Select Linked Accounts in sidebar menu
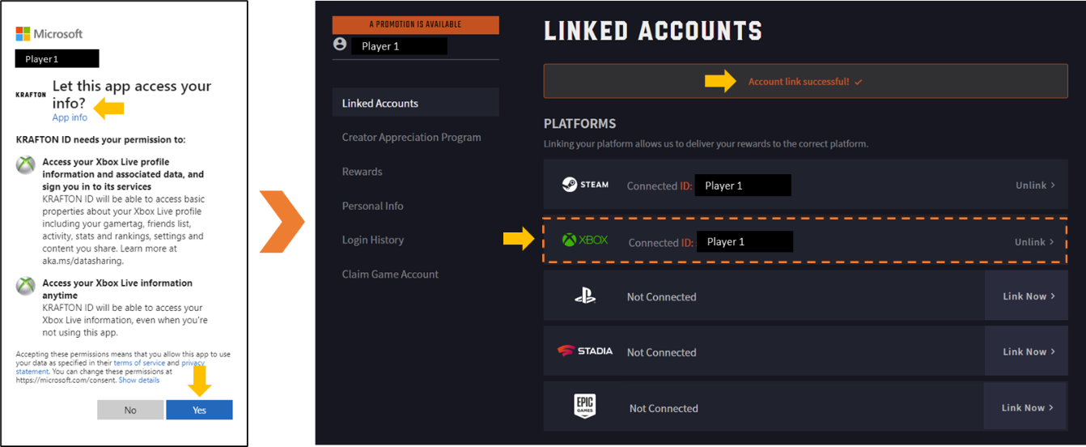 [380, 104]
